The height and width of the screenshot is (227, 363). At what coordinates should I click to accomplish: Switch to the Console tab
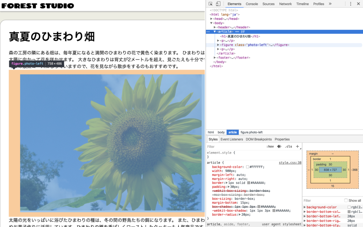[252, 4]
